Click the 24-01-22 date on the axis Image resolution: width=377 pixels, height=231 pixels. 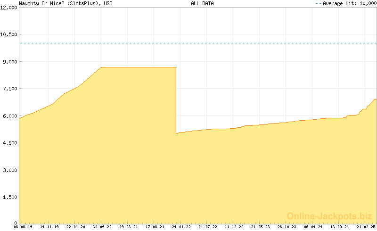point(181,227)
